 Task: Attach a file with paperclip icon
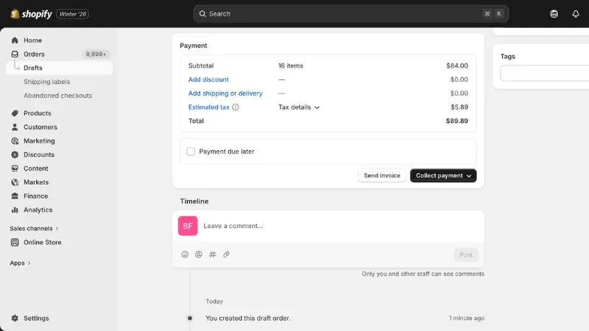(x=226, y=255)
